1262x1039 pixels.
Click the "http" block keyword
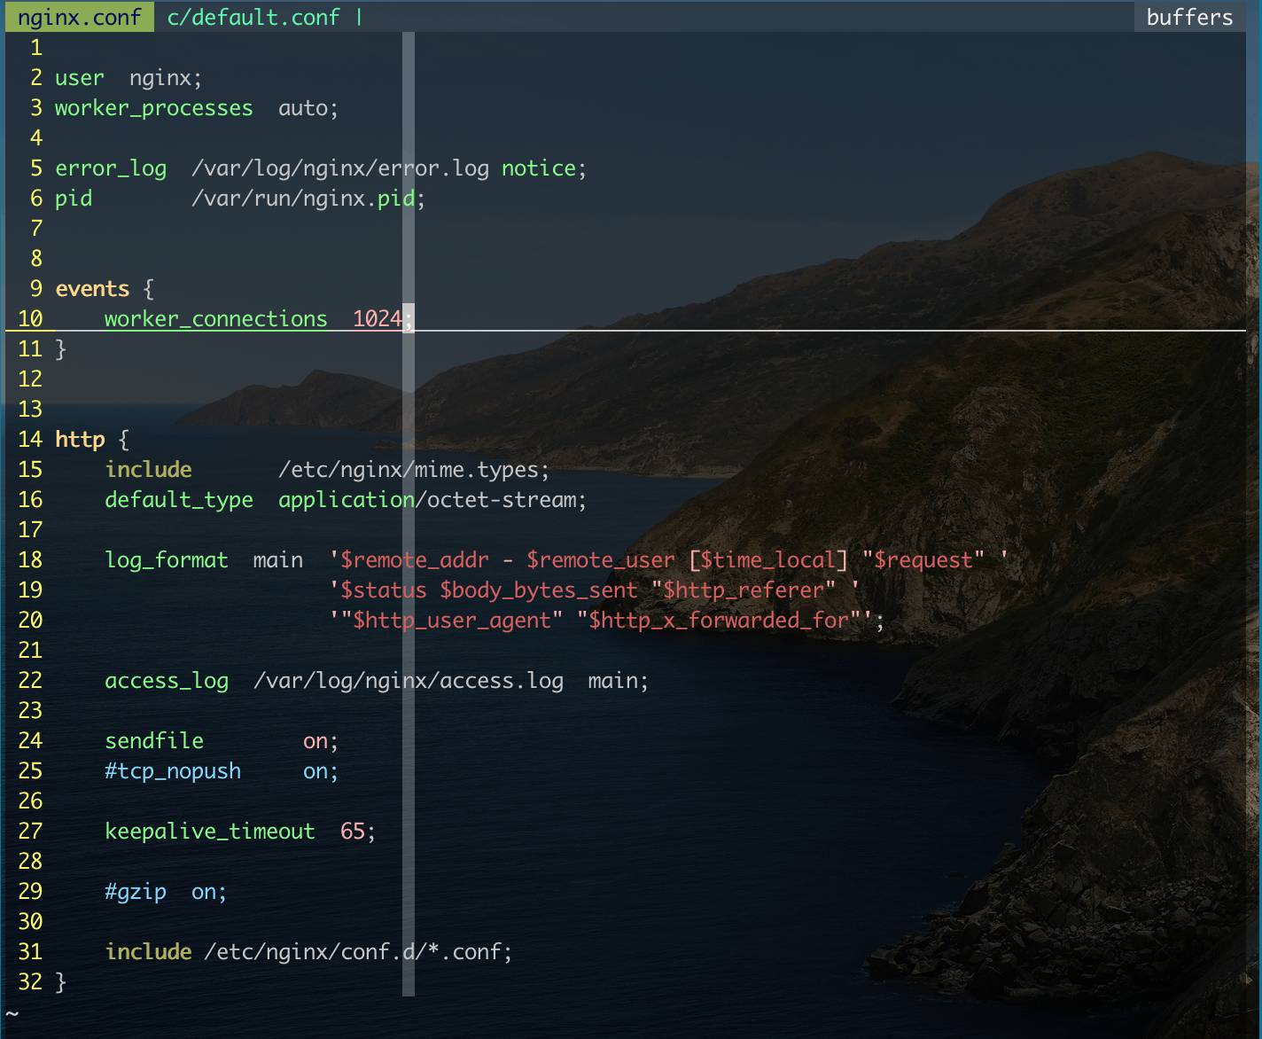pyautogui.click(x=80, y=440)
